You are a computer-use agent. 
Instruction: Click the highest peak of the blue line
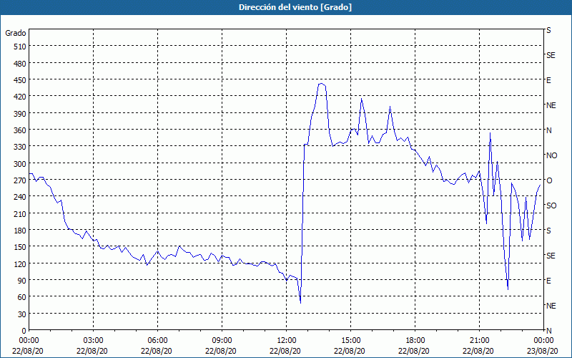point(321,84)
